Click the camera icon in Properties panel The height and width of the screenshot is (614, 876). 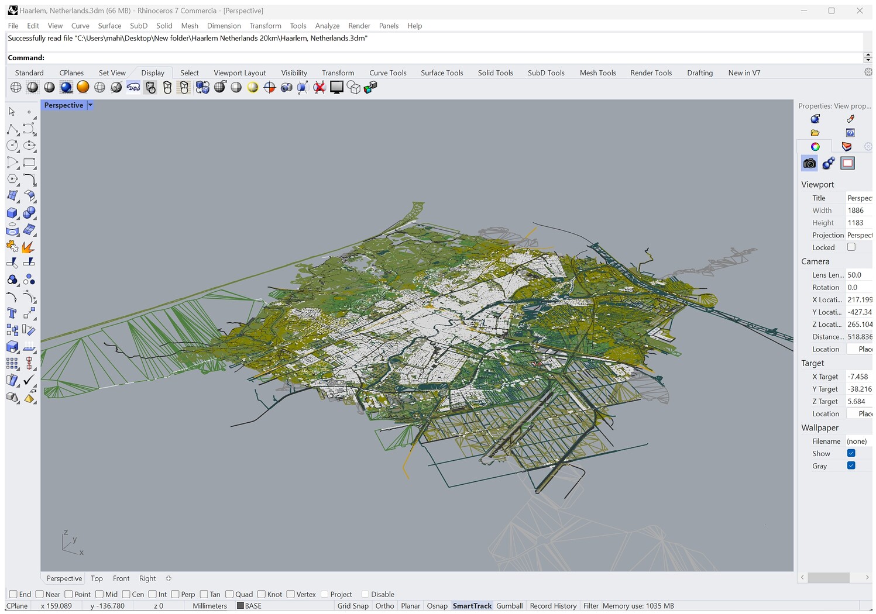coord(809,164)
